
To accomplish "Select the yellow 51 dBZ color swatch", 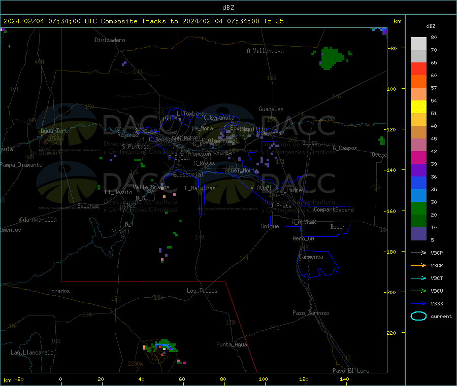I will click(418, 107).
